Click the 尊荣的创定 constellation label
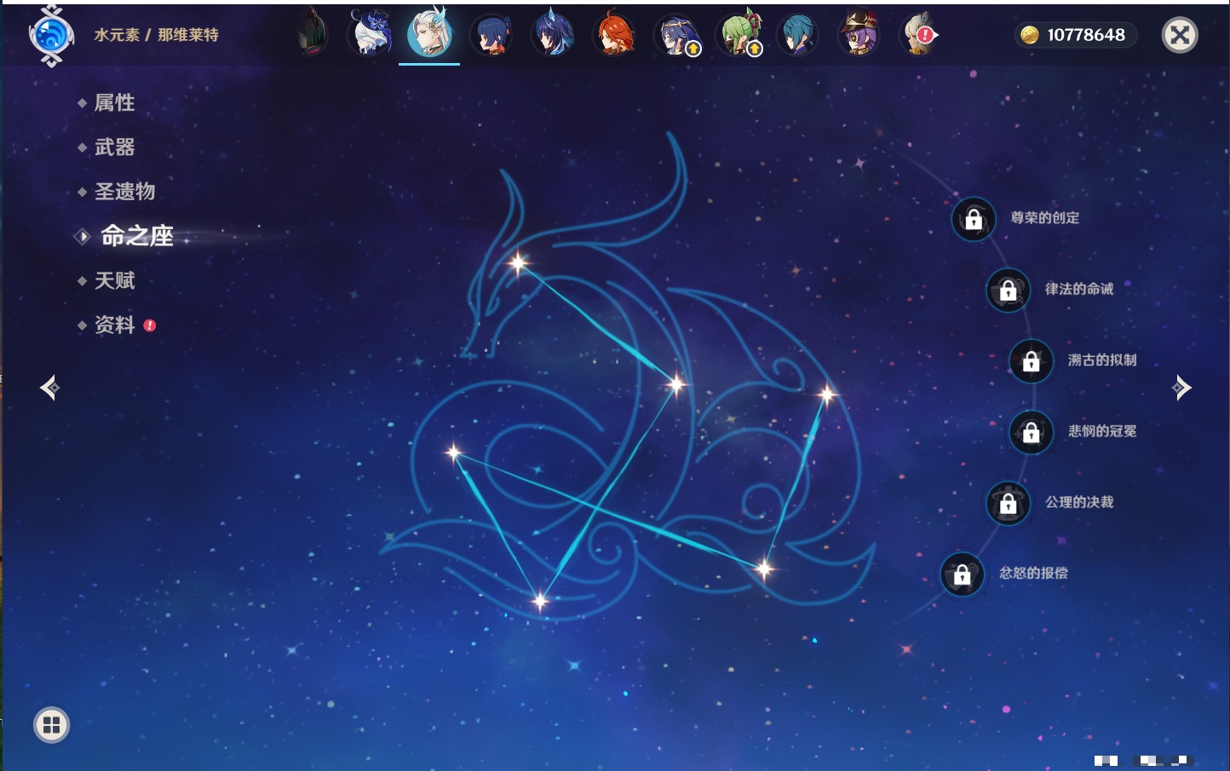Screen dimensions: 1230x771 click(x=1044, y=218)
